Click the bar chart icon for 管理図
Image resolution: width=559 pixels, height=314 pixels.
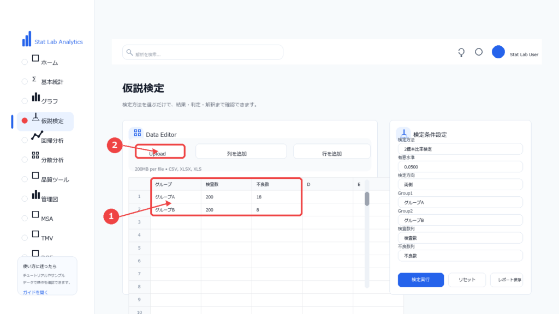[35, 195]
